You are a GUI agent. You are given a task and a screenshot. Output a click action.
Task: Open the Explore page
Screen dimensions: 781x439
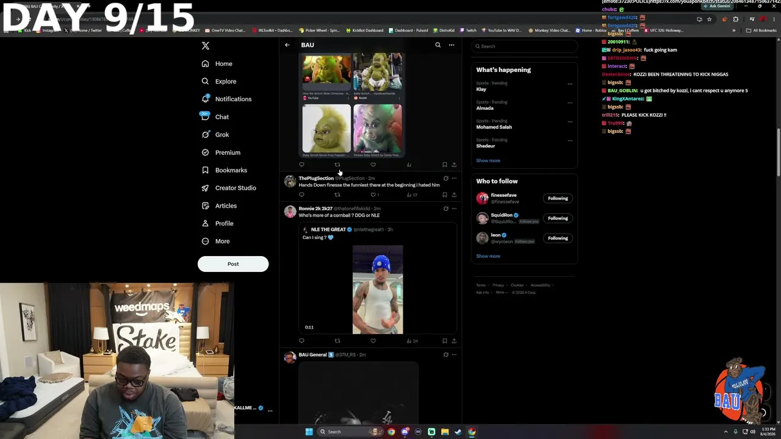point(218,81)
